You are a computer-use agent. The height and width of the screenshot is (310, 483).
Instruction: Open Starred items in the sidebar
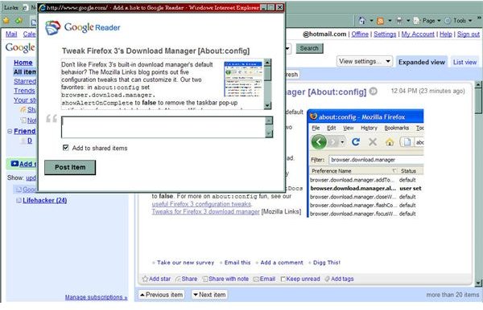pos(25,81)
